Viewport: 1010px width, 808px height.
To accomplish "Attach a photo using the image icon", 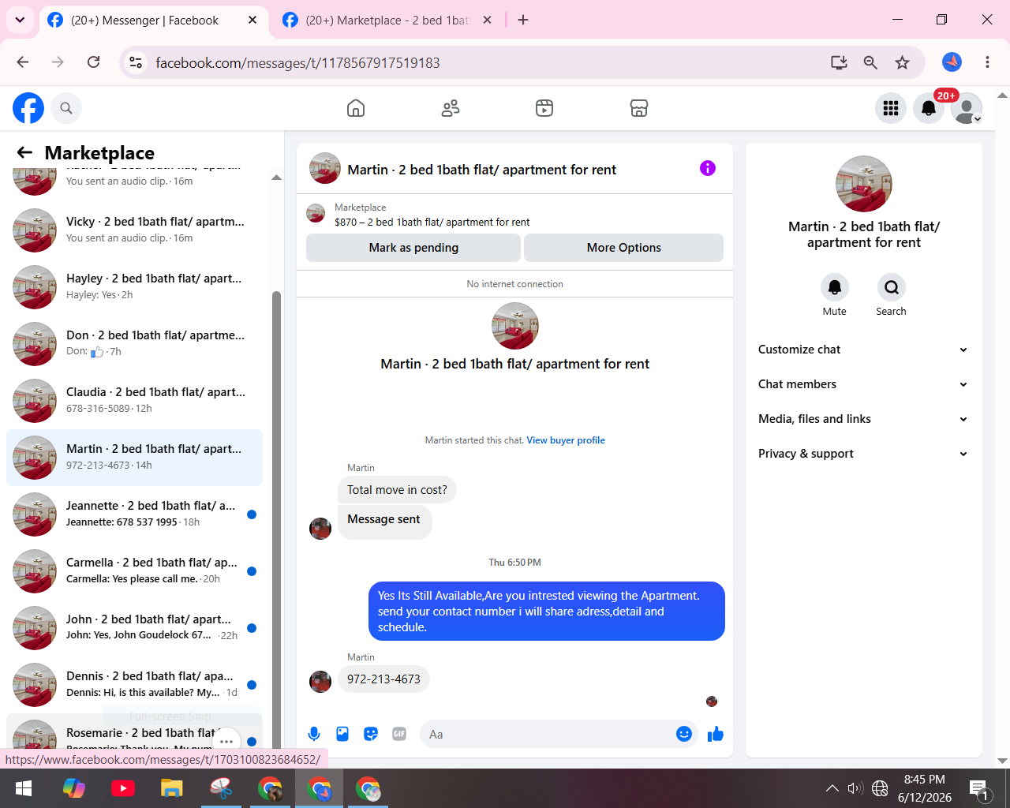I will click(x=342, y=735).
